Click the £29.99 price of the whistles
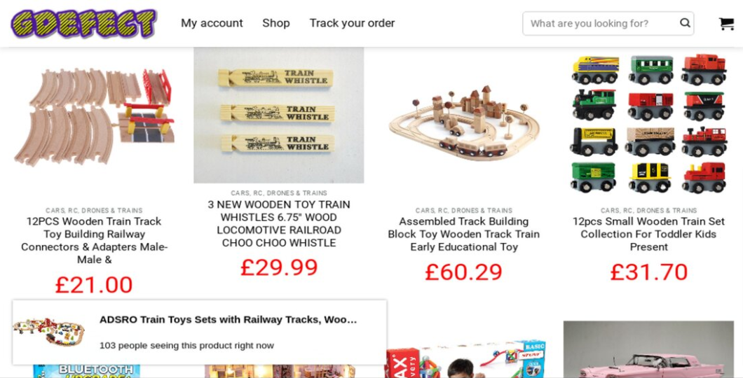This screenshot has width=743, height=378. (279, 267)
